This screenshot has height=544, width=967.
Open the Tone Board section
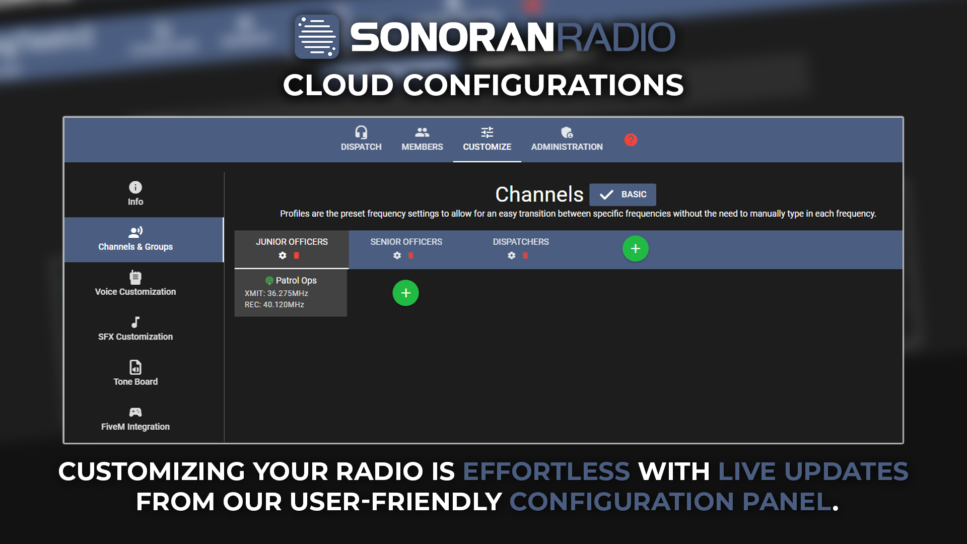(135, 374)
